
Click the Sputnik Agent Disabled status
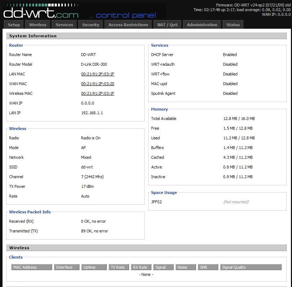pyautogui.click(x=230, y=93)
